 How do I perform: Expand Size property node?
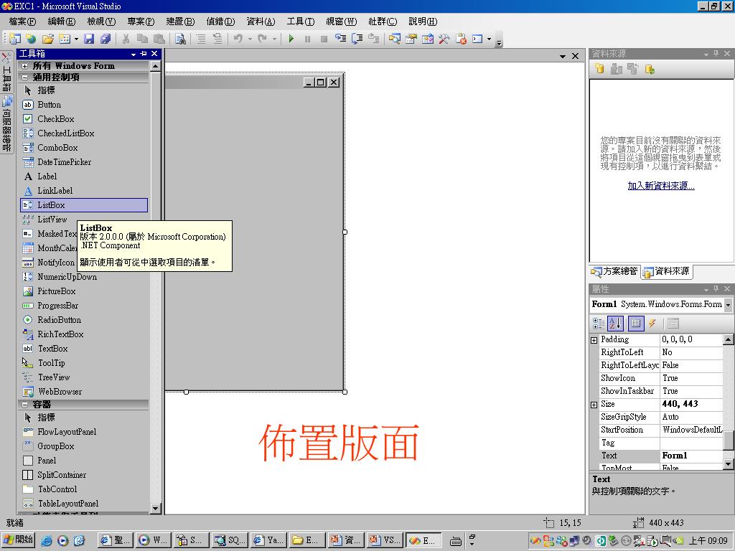(594, 405)
